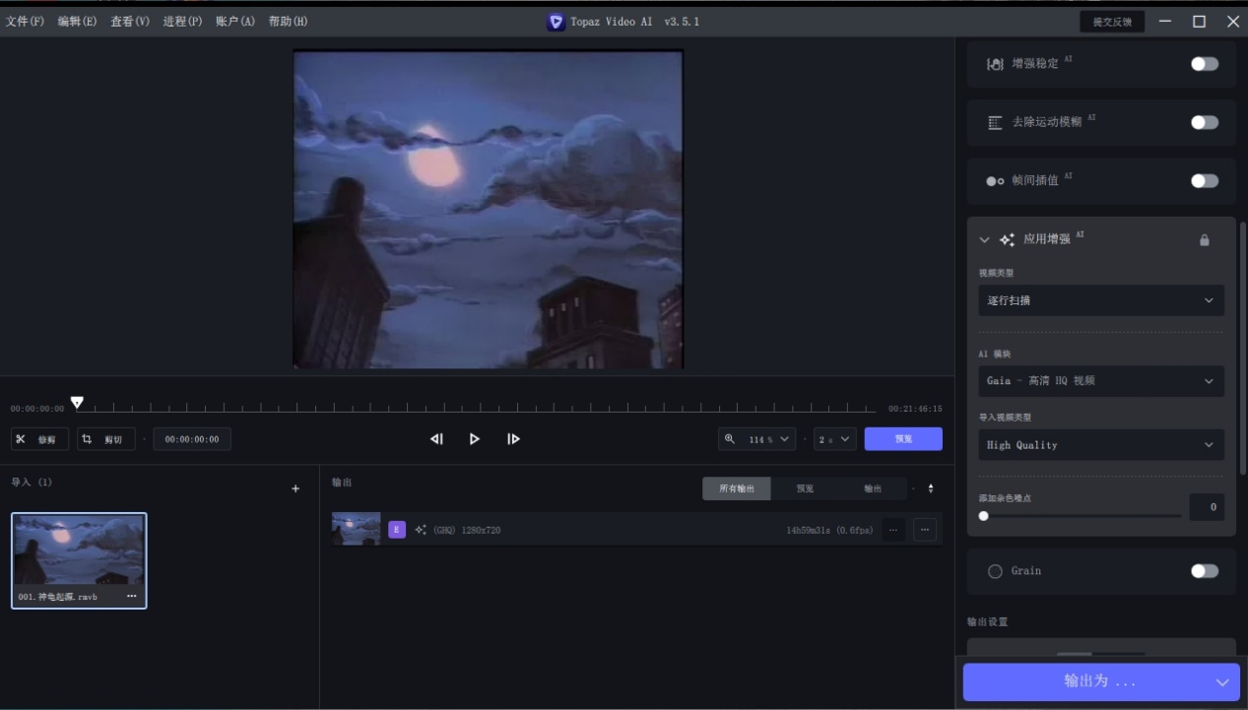Open the 进程(P) menu
Image resolution: width=1248 pixels, height=710 pixels.
183,22
